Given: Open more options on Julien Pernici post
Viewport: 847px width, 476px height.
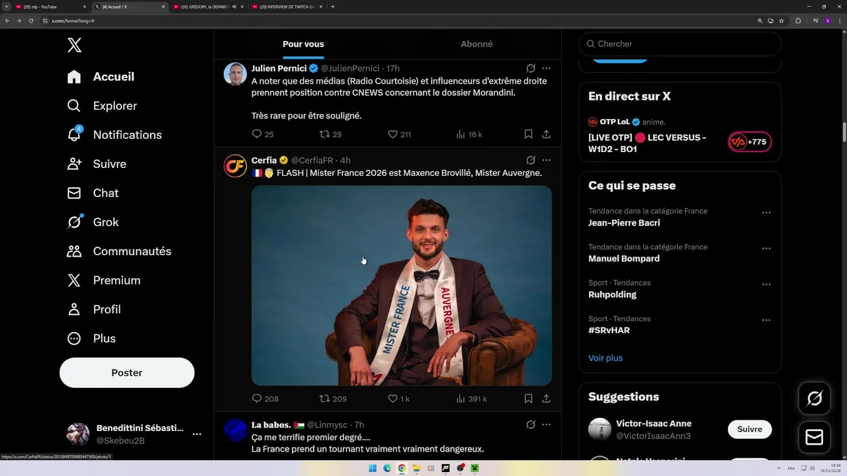Looking at the screenshot, I should coord(546,68).
